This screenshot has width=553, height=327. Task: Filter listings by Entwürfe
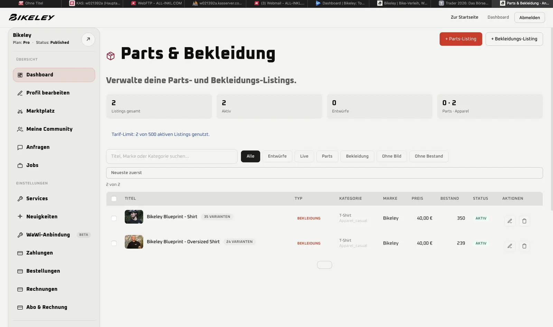(x=277, y=156)
